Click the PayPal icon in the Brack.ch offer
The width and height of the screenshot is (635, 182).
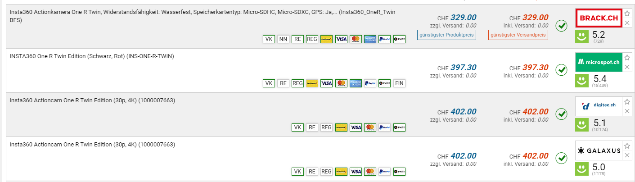pyautogui.click(x=384, y=39)
